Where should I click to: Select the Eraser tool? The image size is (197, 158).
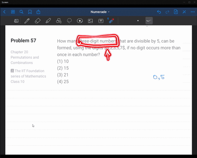pos(38,21)
